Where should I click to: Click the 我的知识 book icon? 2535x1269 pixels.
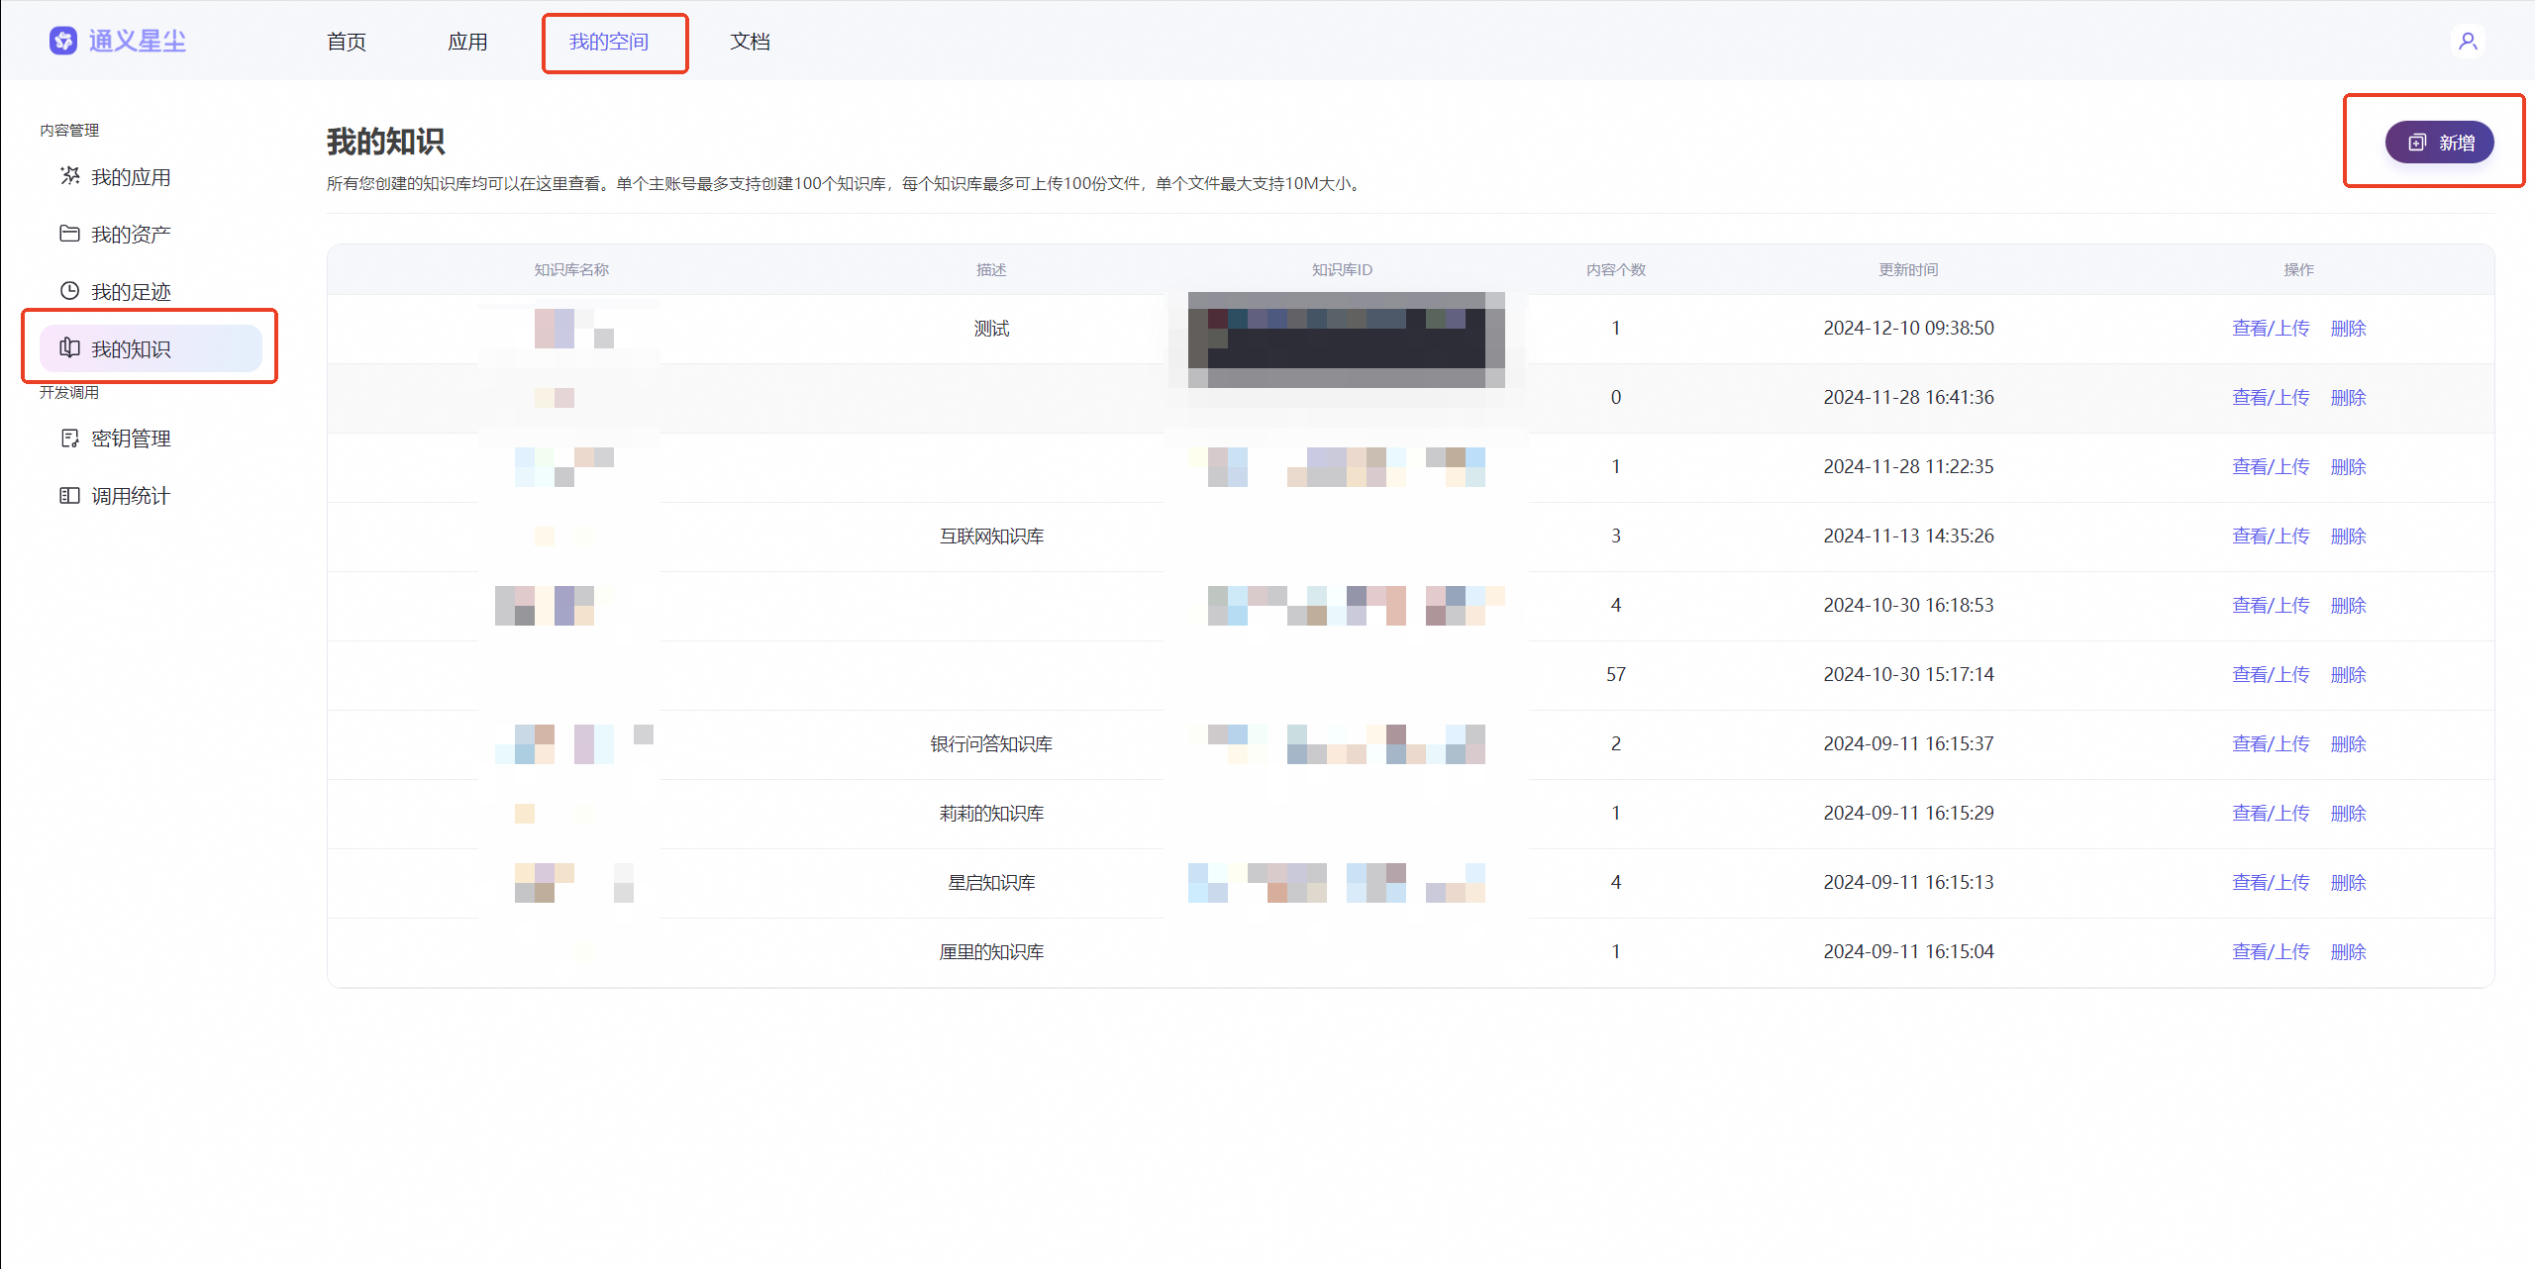point(70,348)
